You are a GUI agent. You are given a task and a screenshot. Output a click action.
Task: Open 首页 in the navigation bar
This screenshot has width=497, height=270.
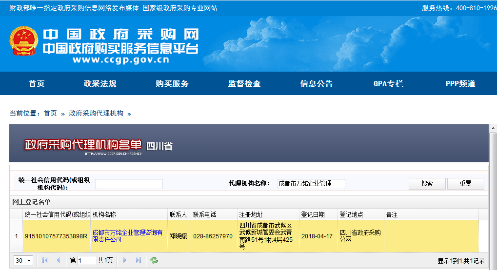(x=37, y=84)
